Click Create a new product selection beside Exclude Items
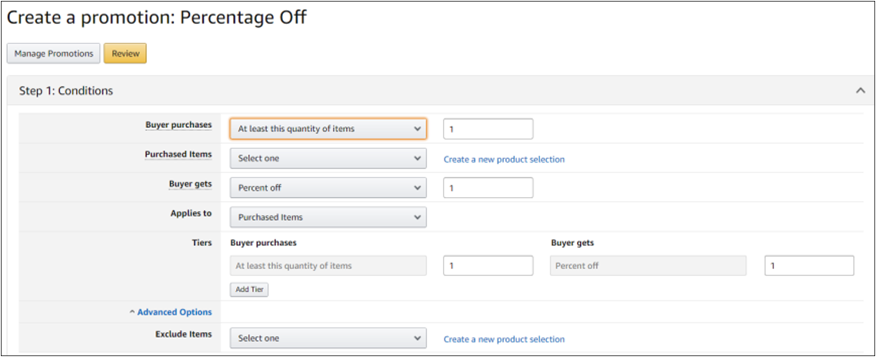 pyautogui.click(x=504, y=339)
